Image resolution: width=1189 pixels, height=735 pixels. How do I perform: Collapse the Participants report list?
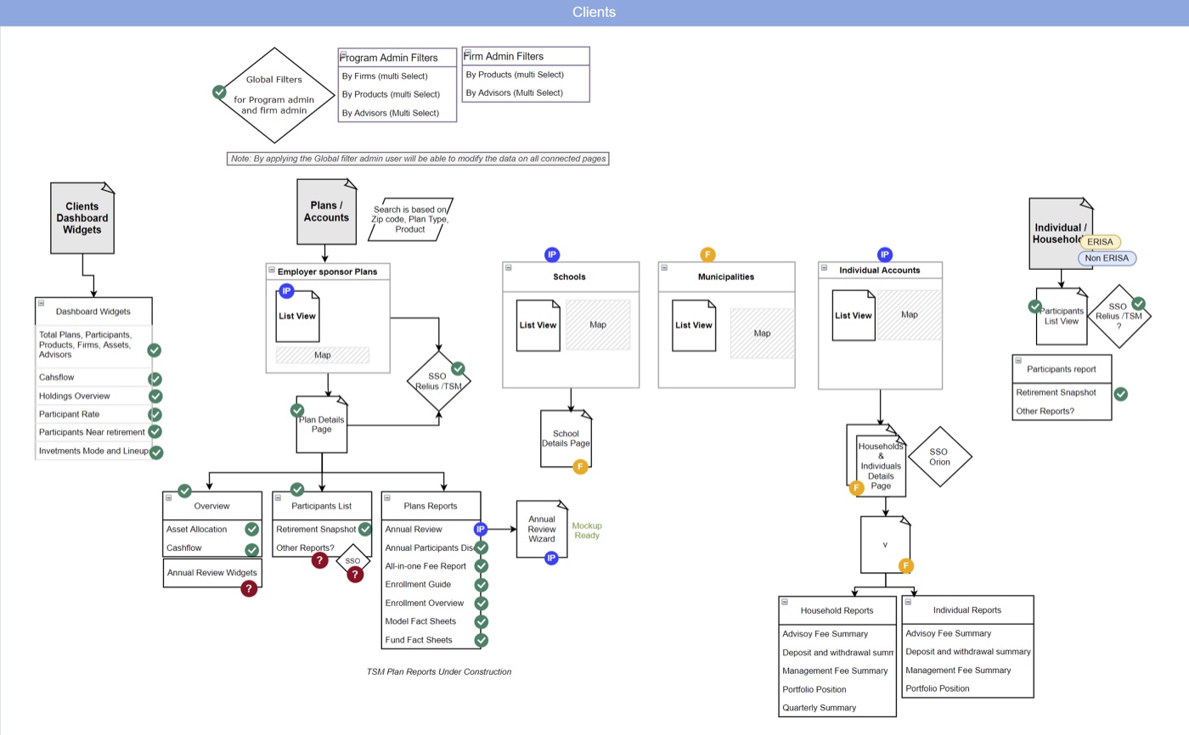click(1017, 361)
